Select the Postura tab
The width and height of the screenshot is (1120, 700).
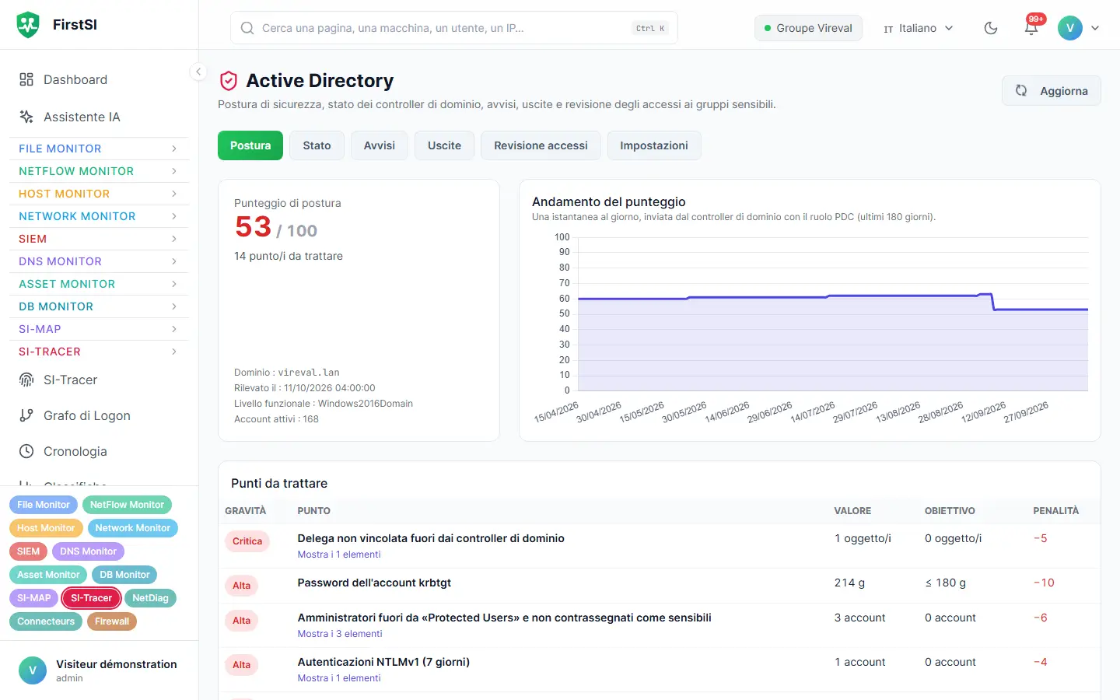click(x=250, y=145)
